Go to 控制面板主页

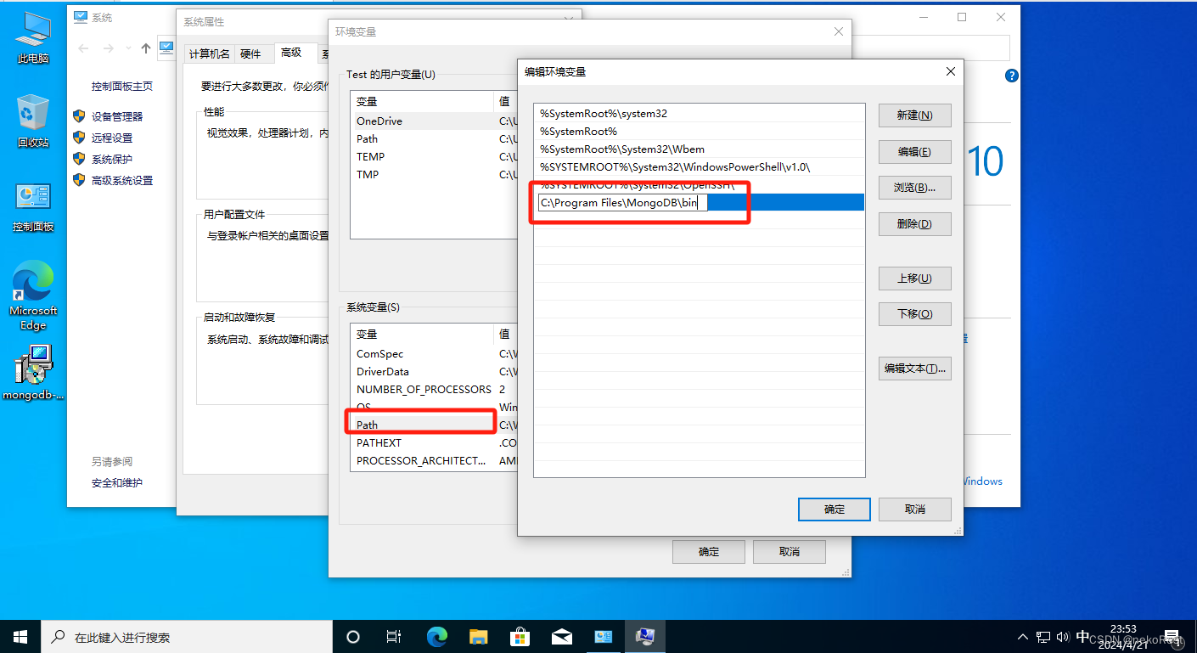(122, 86)
